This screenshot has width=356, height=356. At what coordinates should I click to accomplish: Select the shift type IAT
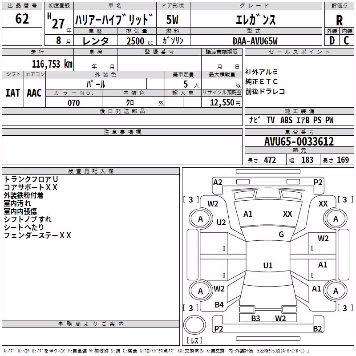pos(13,93)
